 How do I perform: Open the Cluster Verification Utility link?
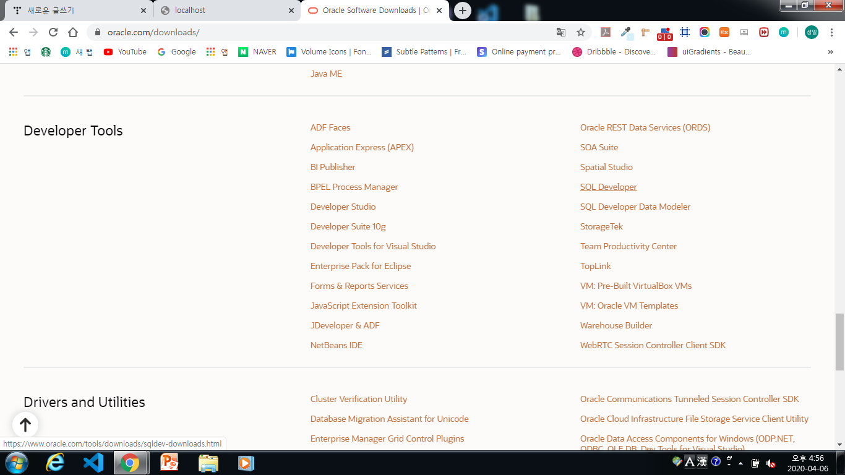coord(359,399)
